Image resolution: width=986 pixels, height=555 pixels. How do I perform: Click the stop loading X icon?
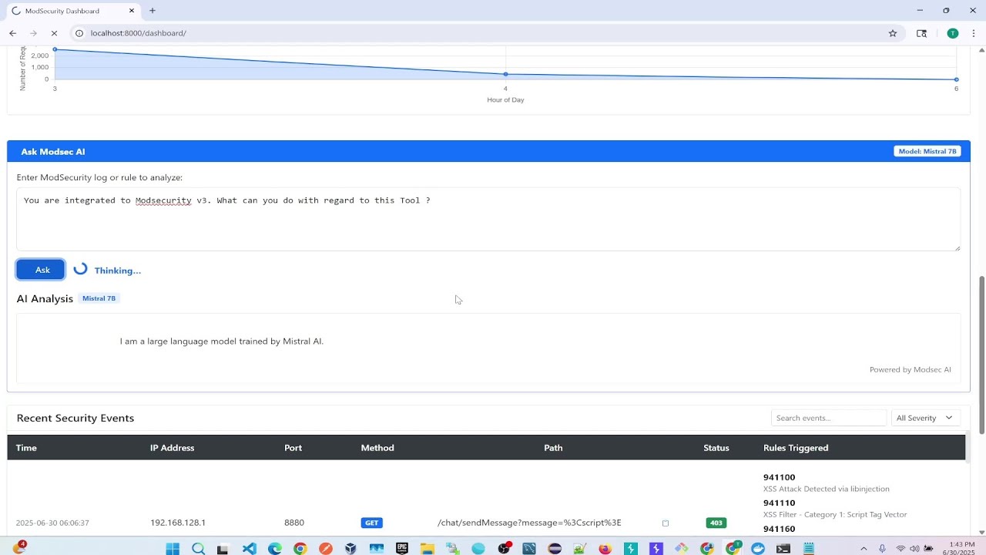tap(54, 33)
